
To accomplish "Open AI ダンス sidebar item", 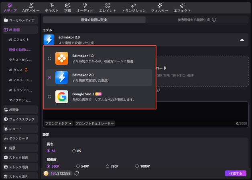I will 18,70.
